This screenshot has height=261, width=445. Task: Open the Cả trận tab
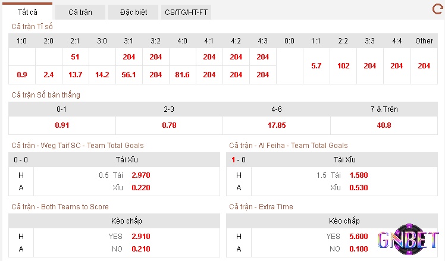click(80, 12)
